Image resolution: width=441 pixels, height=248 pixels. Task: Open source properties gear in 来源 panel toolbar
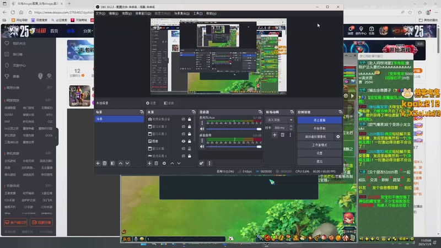(x=164, y=163)
